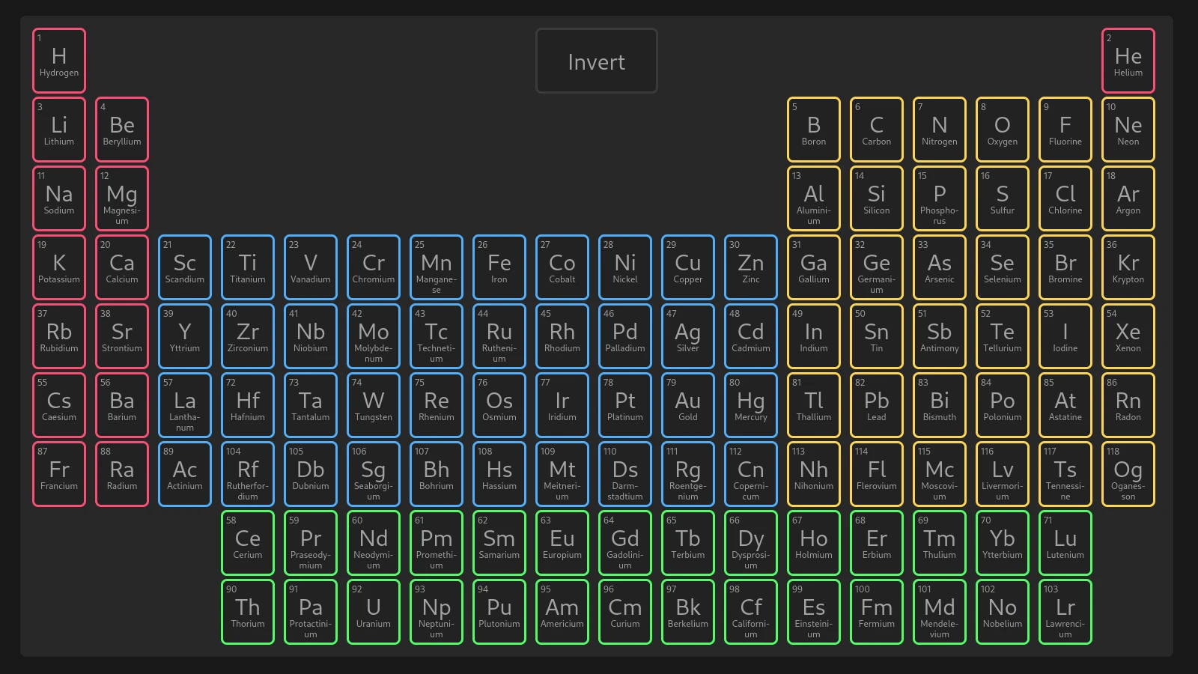Select Mercury, element 80
The image size is (1198, 674).
pos(751,404)
